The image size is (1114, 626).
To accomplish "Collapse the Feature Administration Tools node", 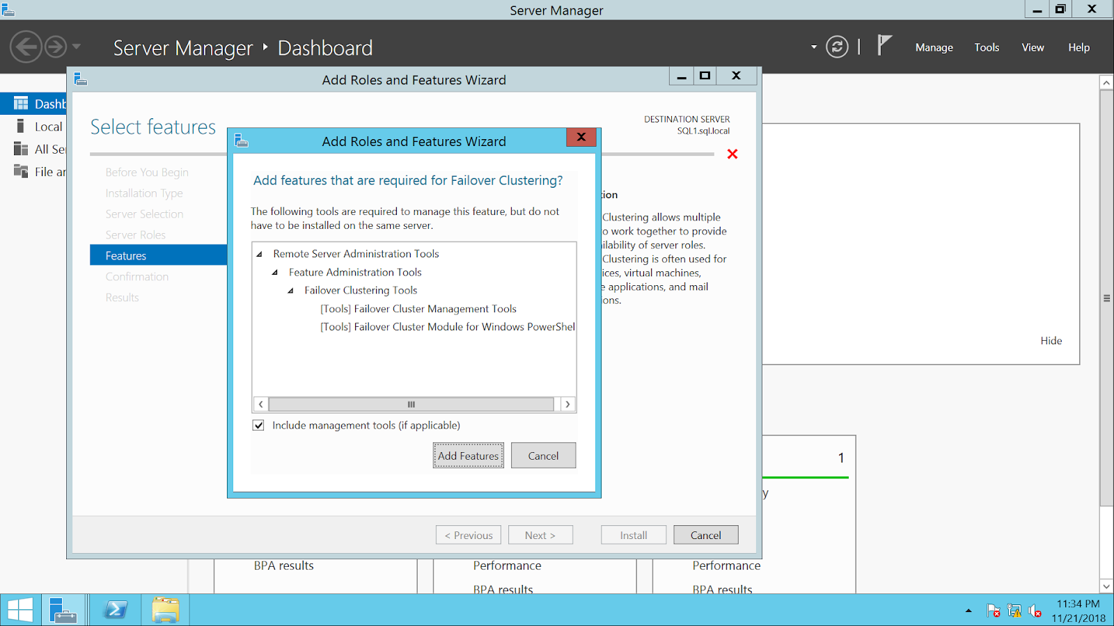I will point(275,272).
